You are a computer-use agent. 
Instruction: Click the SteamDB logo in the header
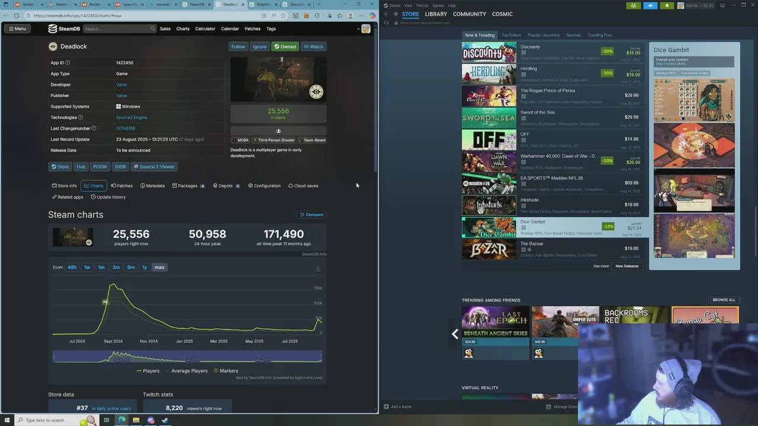coord(64,28)
